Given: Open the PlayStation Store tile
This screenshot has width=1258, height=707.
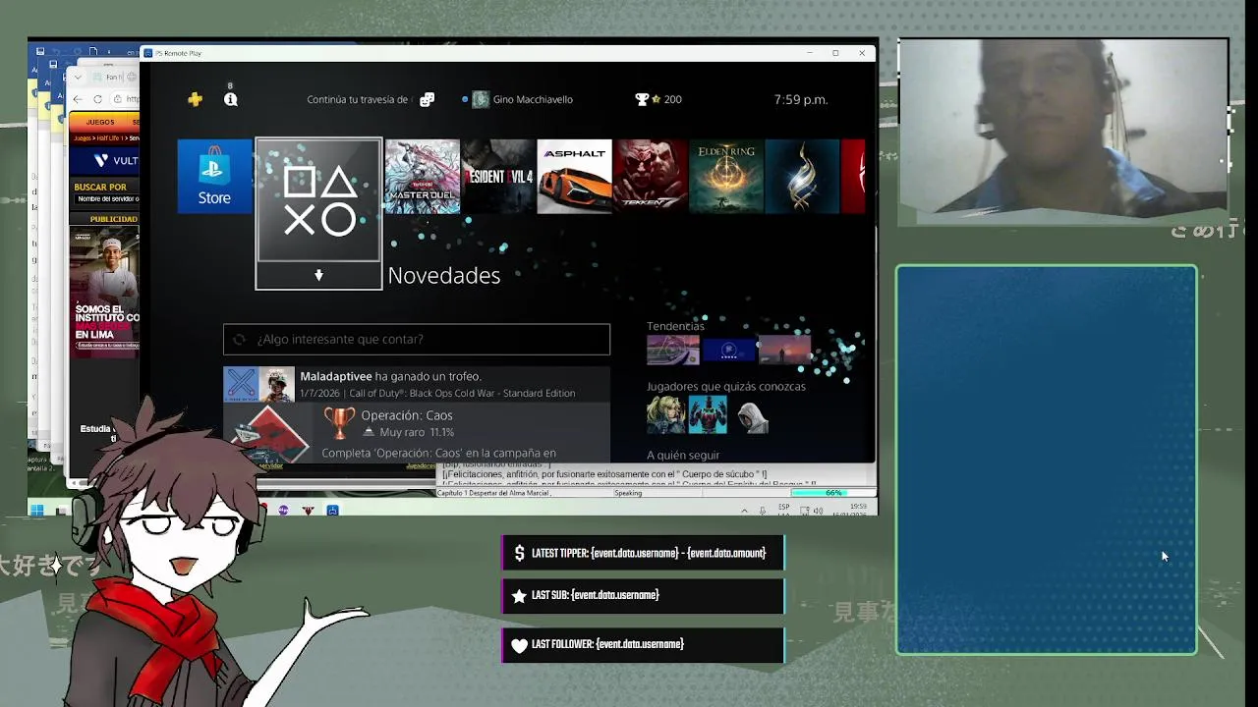Looking at the screenshot, I should 214,176.
